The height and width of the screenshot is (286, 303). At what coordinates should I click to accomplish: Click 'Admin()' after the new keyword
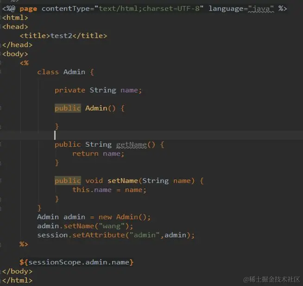[x=132, y=217]
